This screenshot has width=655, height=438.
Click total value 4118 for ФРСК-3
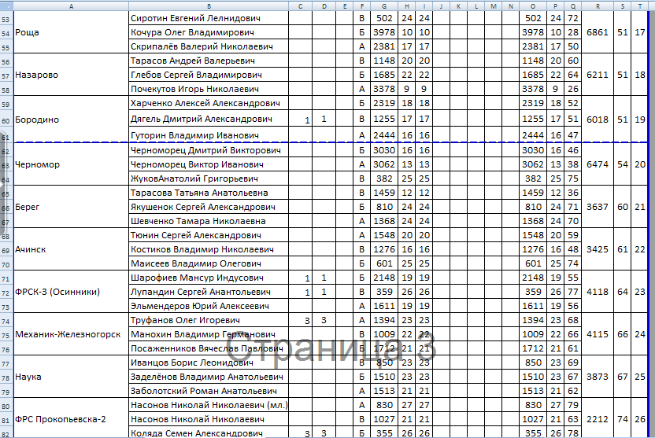[x=598, y=292]
